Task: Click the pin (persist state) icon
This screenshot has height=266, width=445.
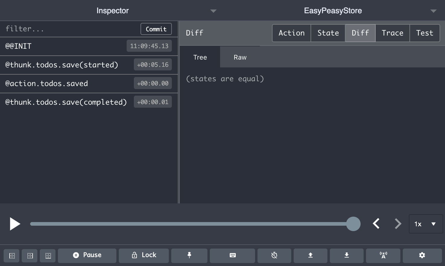Action: click(189, 255)
